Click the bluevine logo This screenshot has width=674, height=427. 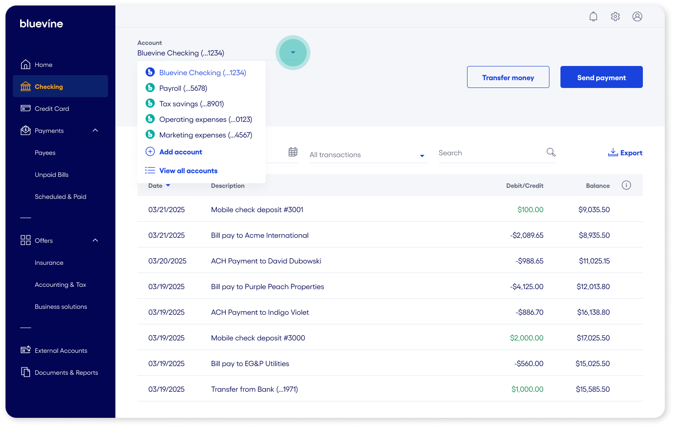pos(41,24)
